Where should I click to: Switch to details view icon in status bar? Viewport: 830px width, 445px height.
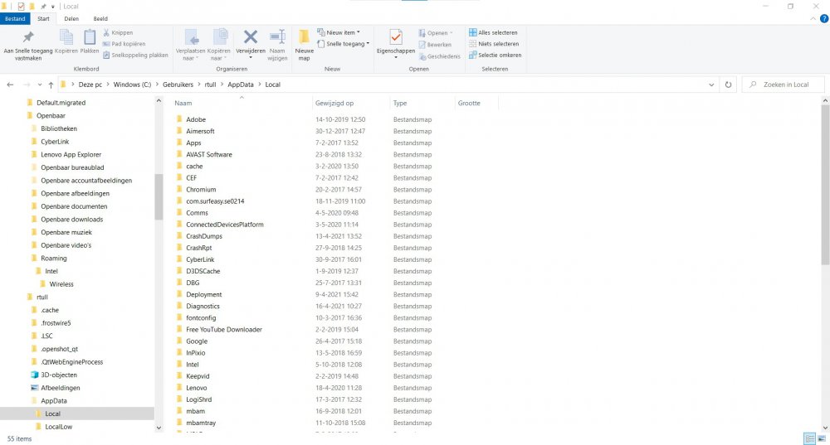coord(808,438)
